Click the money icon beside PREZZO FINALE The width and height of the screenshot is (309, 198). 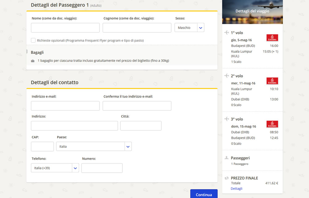[226, 178]
